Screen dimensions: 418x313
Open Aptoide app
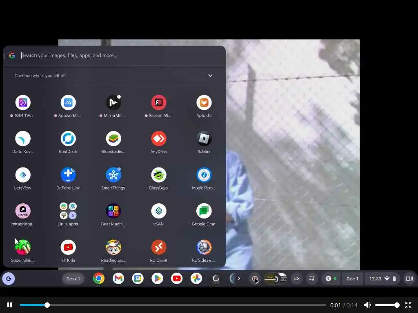point(204,102)
